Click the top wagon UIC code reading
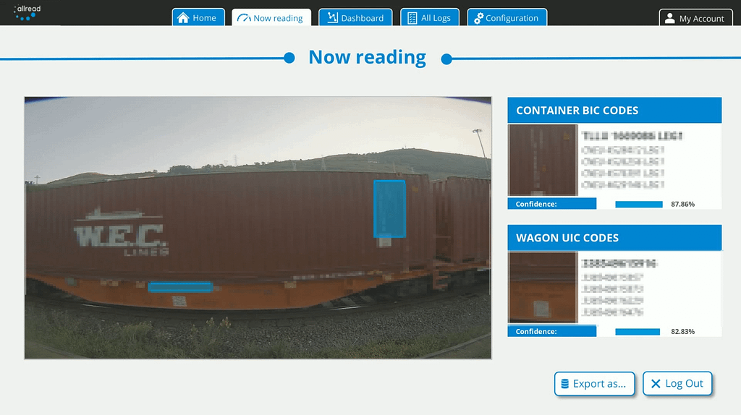The width and height of the screenshot is (741, 415). (619, 263)
